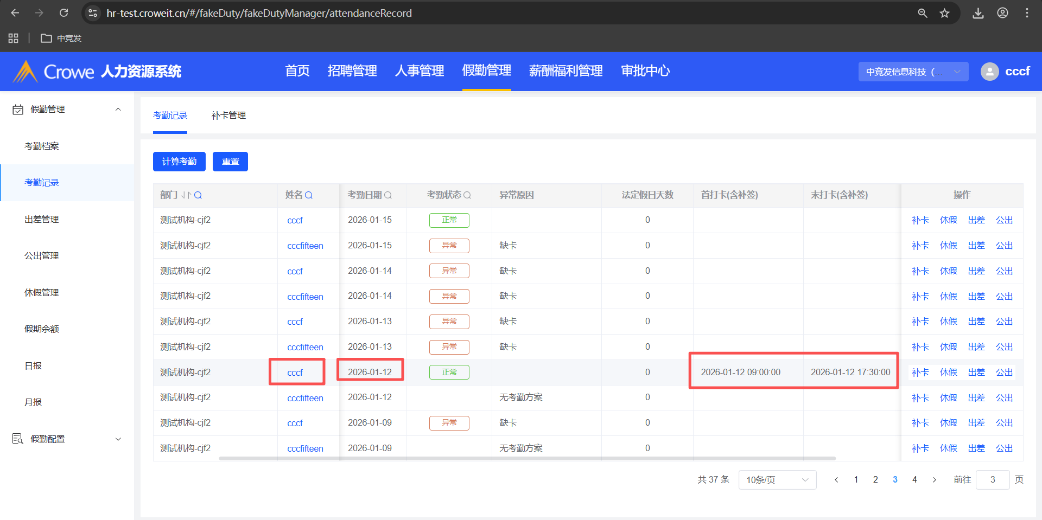Click the 考勤状态 column filter icon
The image size is (1042, 520).
(467, 195)
